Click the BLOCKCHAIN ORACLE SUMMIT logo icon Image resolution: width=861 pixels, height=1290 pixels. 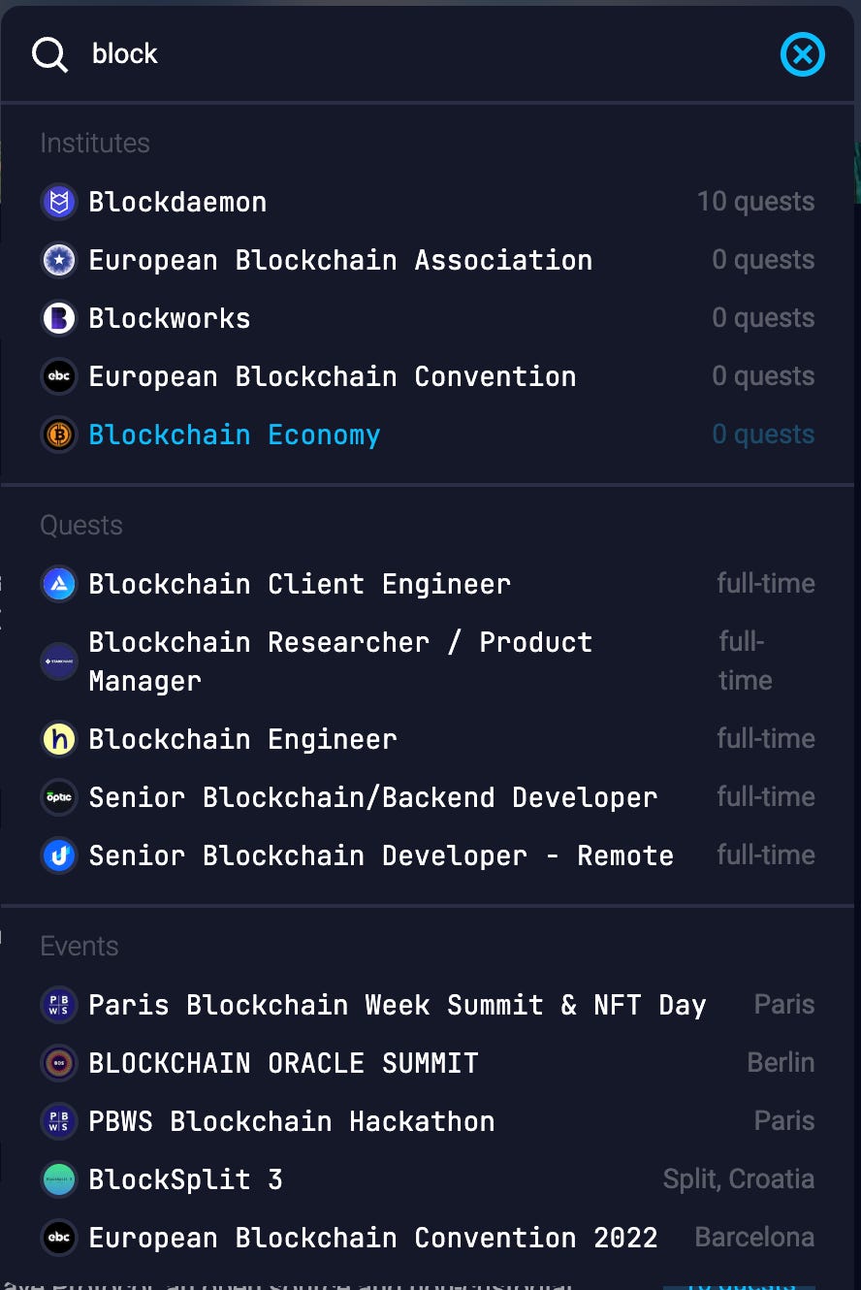[x=59, y=1063]
